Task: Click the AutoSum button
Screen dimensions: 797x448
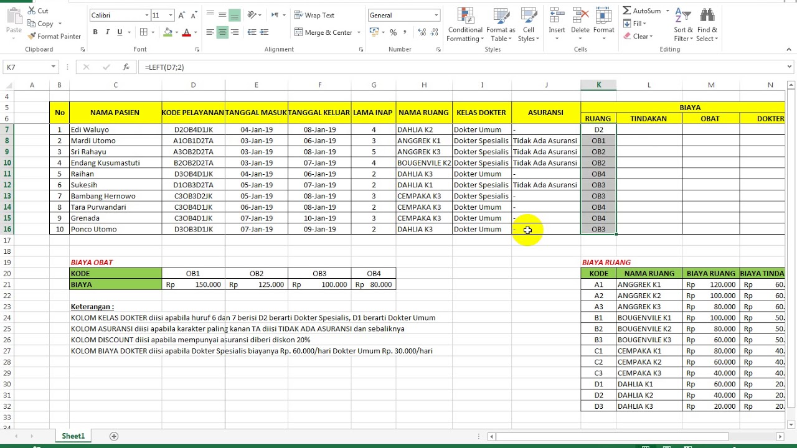Action: click(x=641, y=11)
